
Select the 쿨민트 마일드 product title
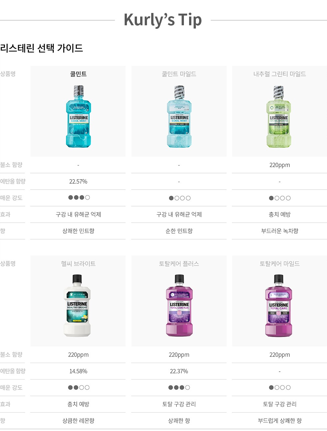pyautogui.click(x=179, y=74)
